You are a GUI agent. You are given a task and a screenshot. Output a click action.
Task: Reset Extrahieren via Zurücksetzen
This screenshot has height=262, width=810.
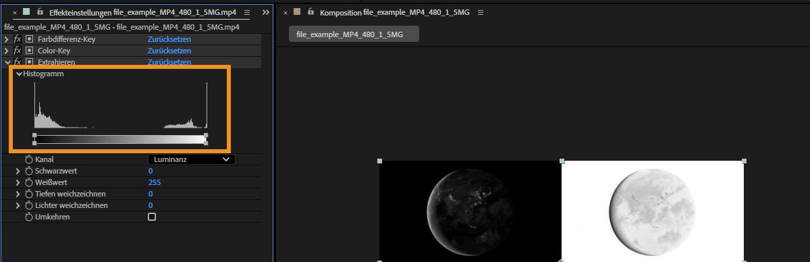coord(169,62)
